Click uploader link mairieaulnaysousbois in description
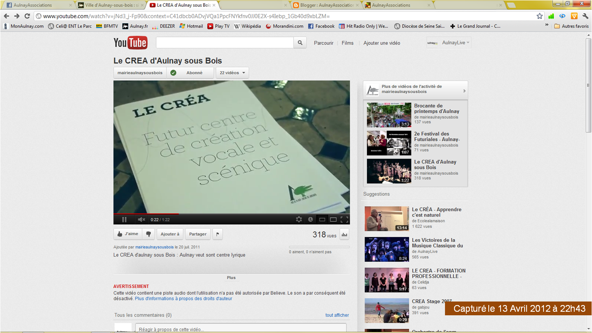The image size is (592, 333). click(x=155, y=247)
